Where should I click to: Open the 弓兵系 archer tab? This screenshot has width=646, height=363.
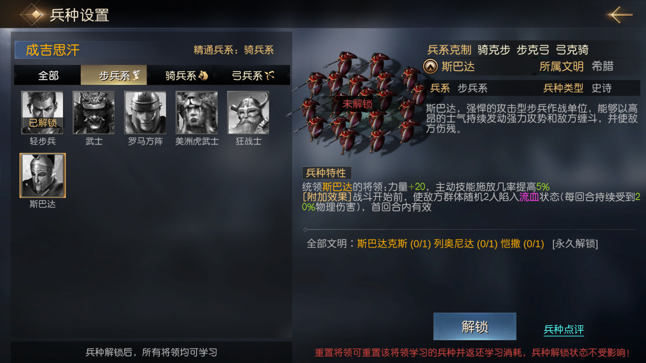(252, 75)
